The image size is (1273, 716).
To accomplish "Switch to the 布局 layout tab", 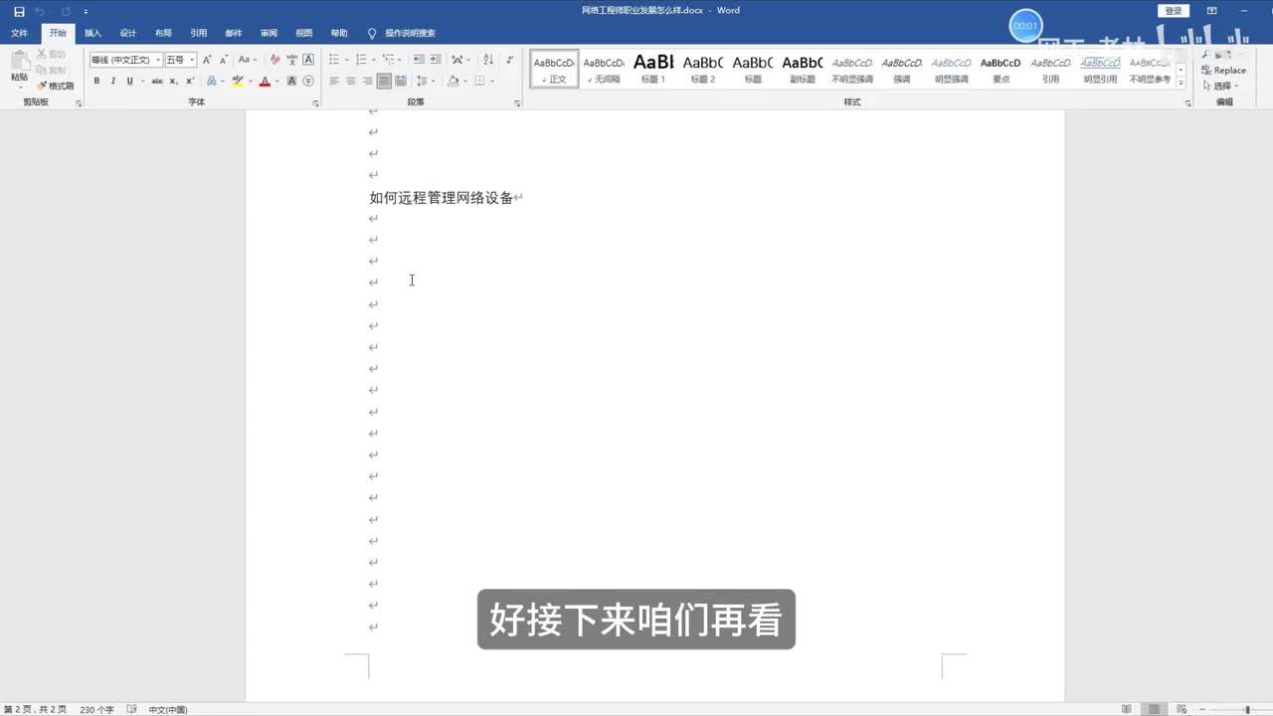I will pyautogui.click(x=163, y=33).
